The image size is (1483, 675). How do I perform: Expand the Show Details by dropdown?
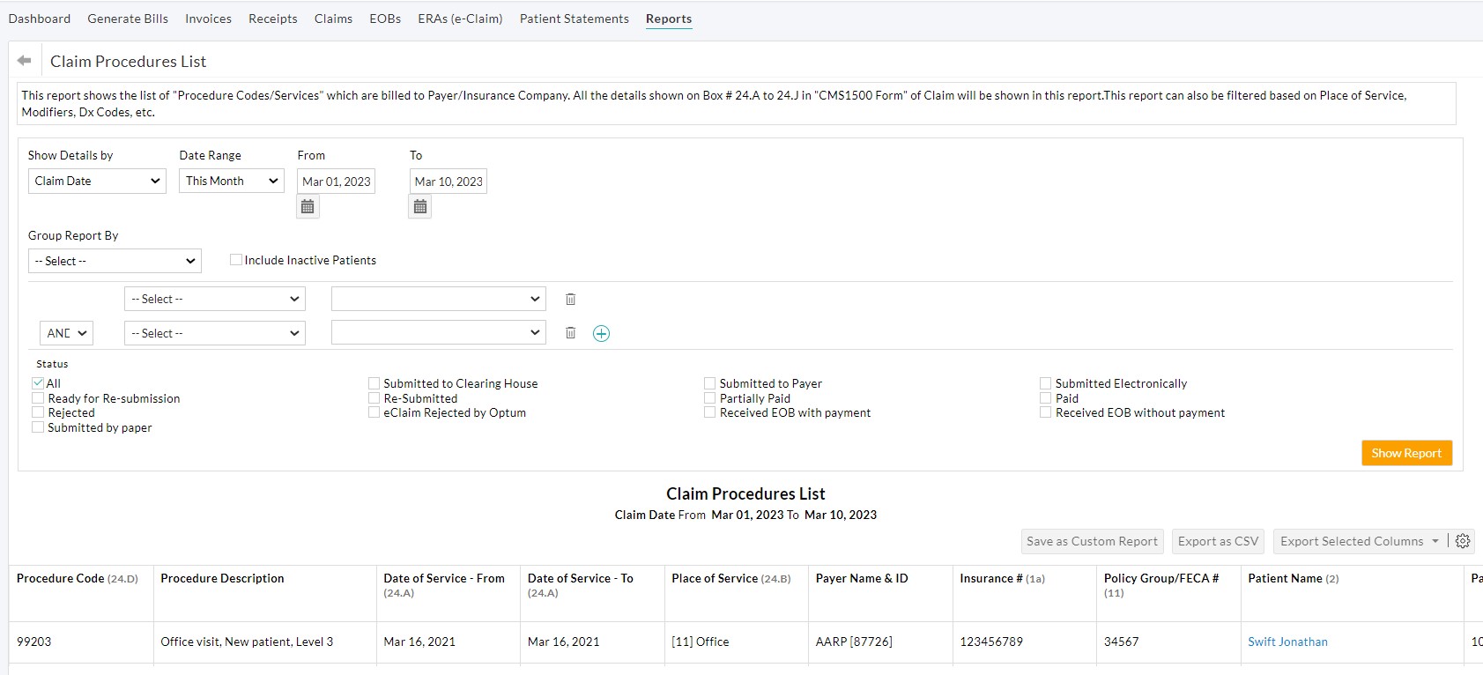tap(97, 181)
